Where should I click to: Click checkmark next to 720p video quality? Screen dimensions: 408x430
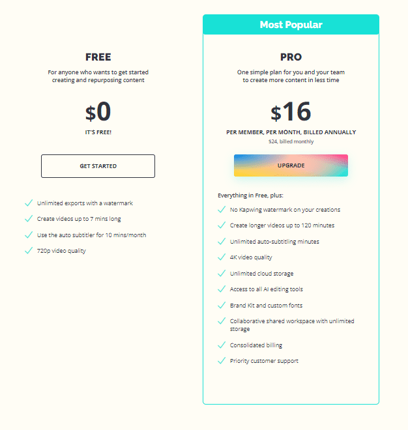click(x=29, y=251)
